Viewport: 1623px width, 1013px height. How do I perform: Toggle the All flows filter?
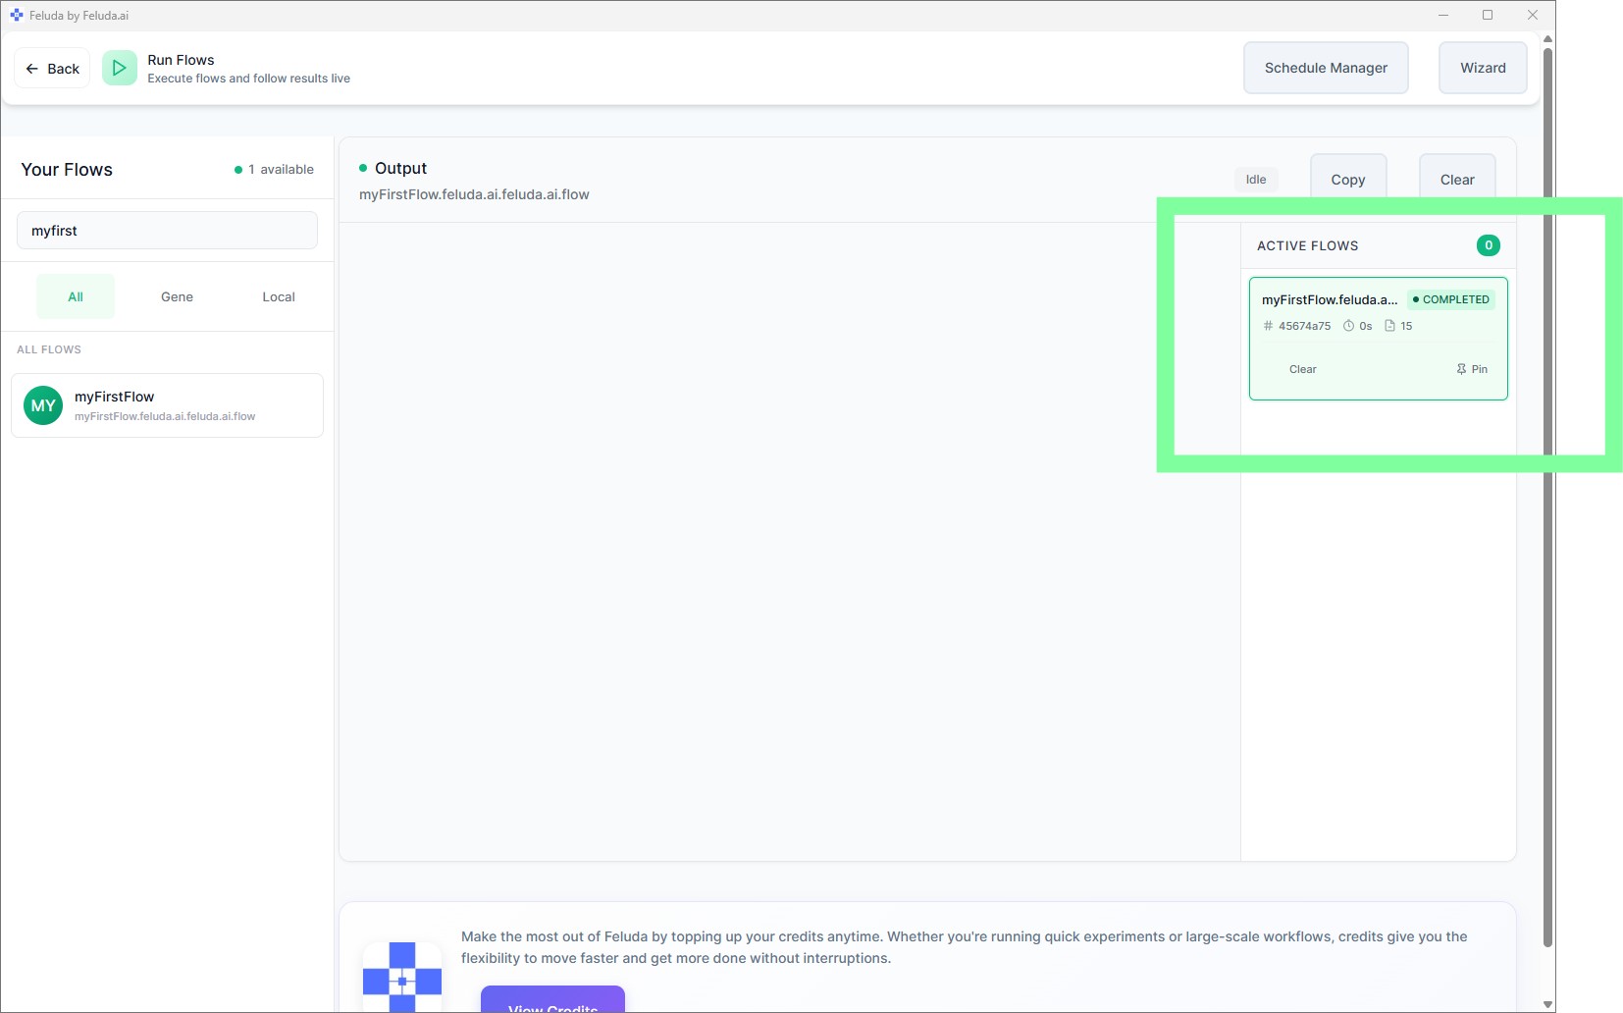coord(76,295)
